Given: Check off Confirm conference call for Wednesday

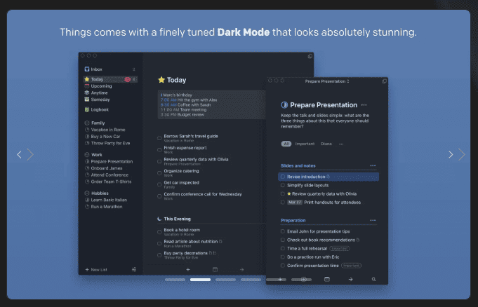Looking at the screenshot, I should [159, 196].
